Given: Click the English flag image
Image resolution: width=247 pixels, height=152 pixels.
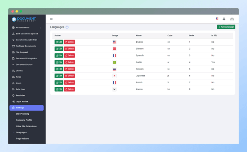Looking at the screenshot, I should (114, 42).
